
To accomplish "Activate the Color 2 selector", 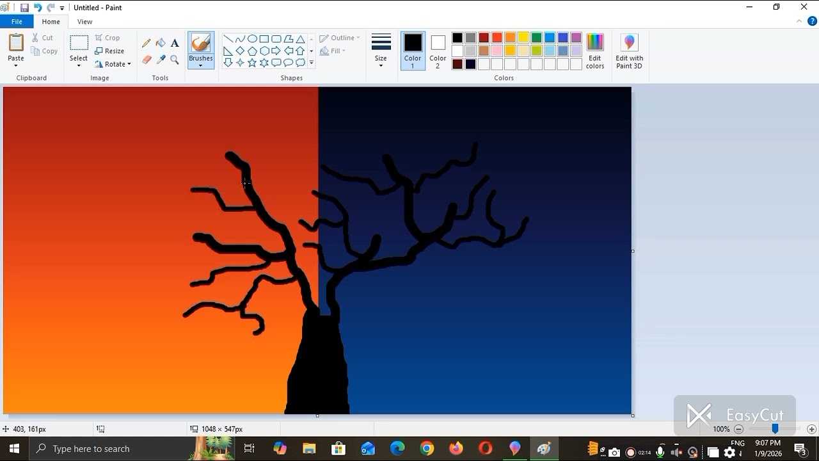I will (x=438, y=51).
